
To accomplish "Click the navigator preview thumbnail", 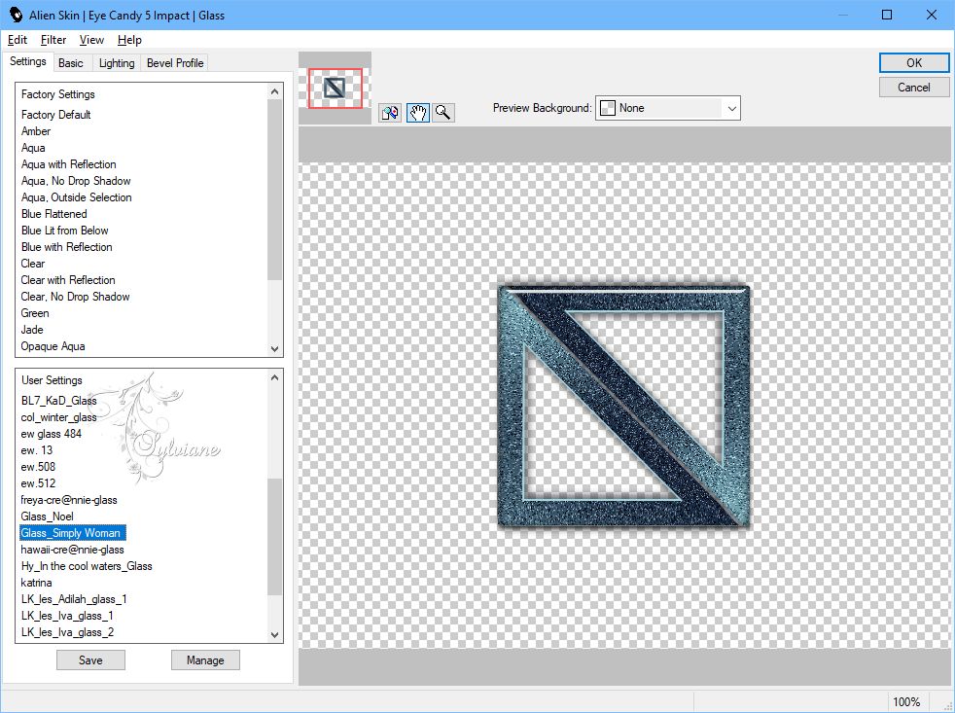I will pyautogui.click(x=335, y=89).
